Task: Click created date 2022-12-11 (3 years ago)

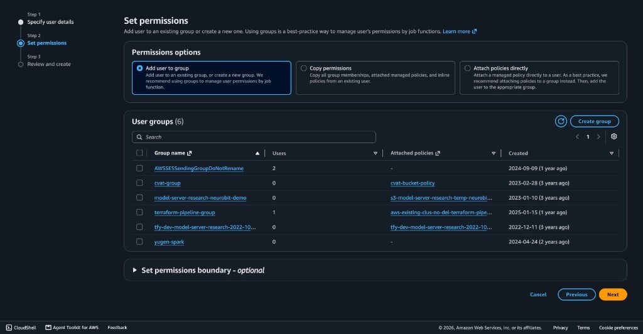Action: pos(539,227)
